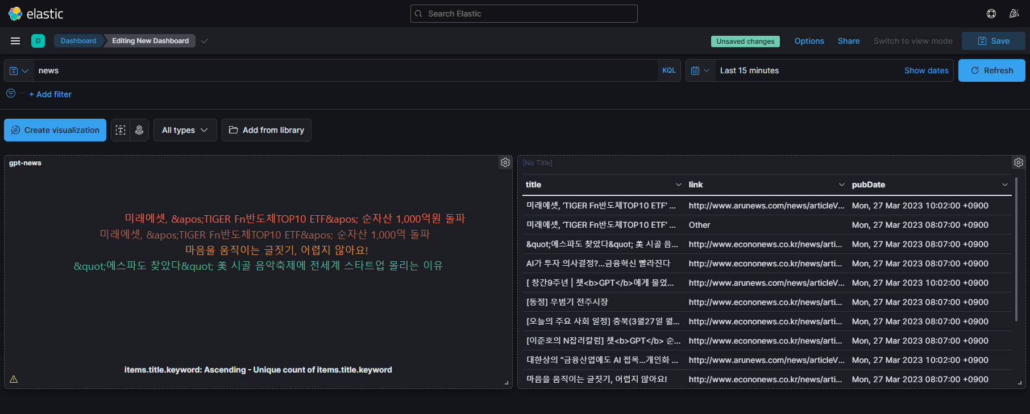The height and width of the screenshot is (414, 1030).
Task: Open the link column header menu
Action: [x=842, y=185]
